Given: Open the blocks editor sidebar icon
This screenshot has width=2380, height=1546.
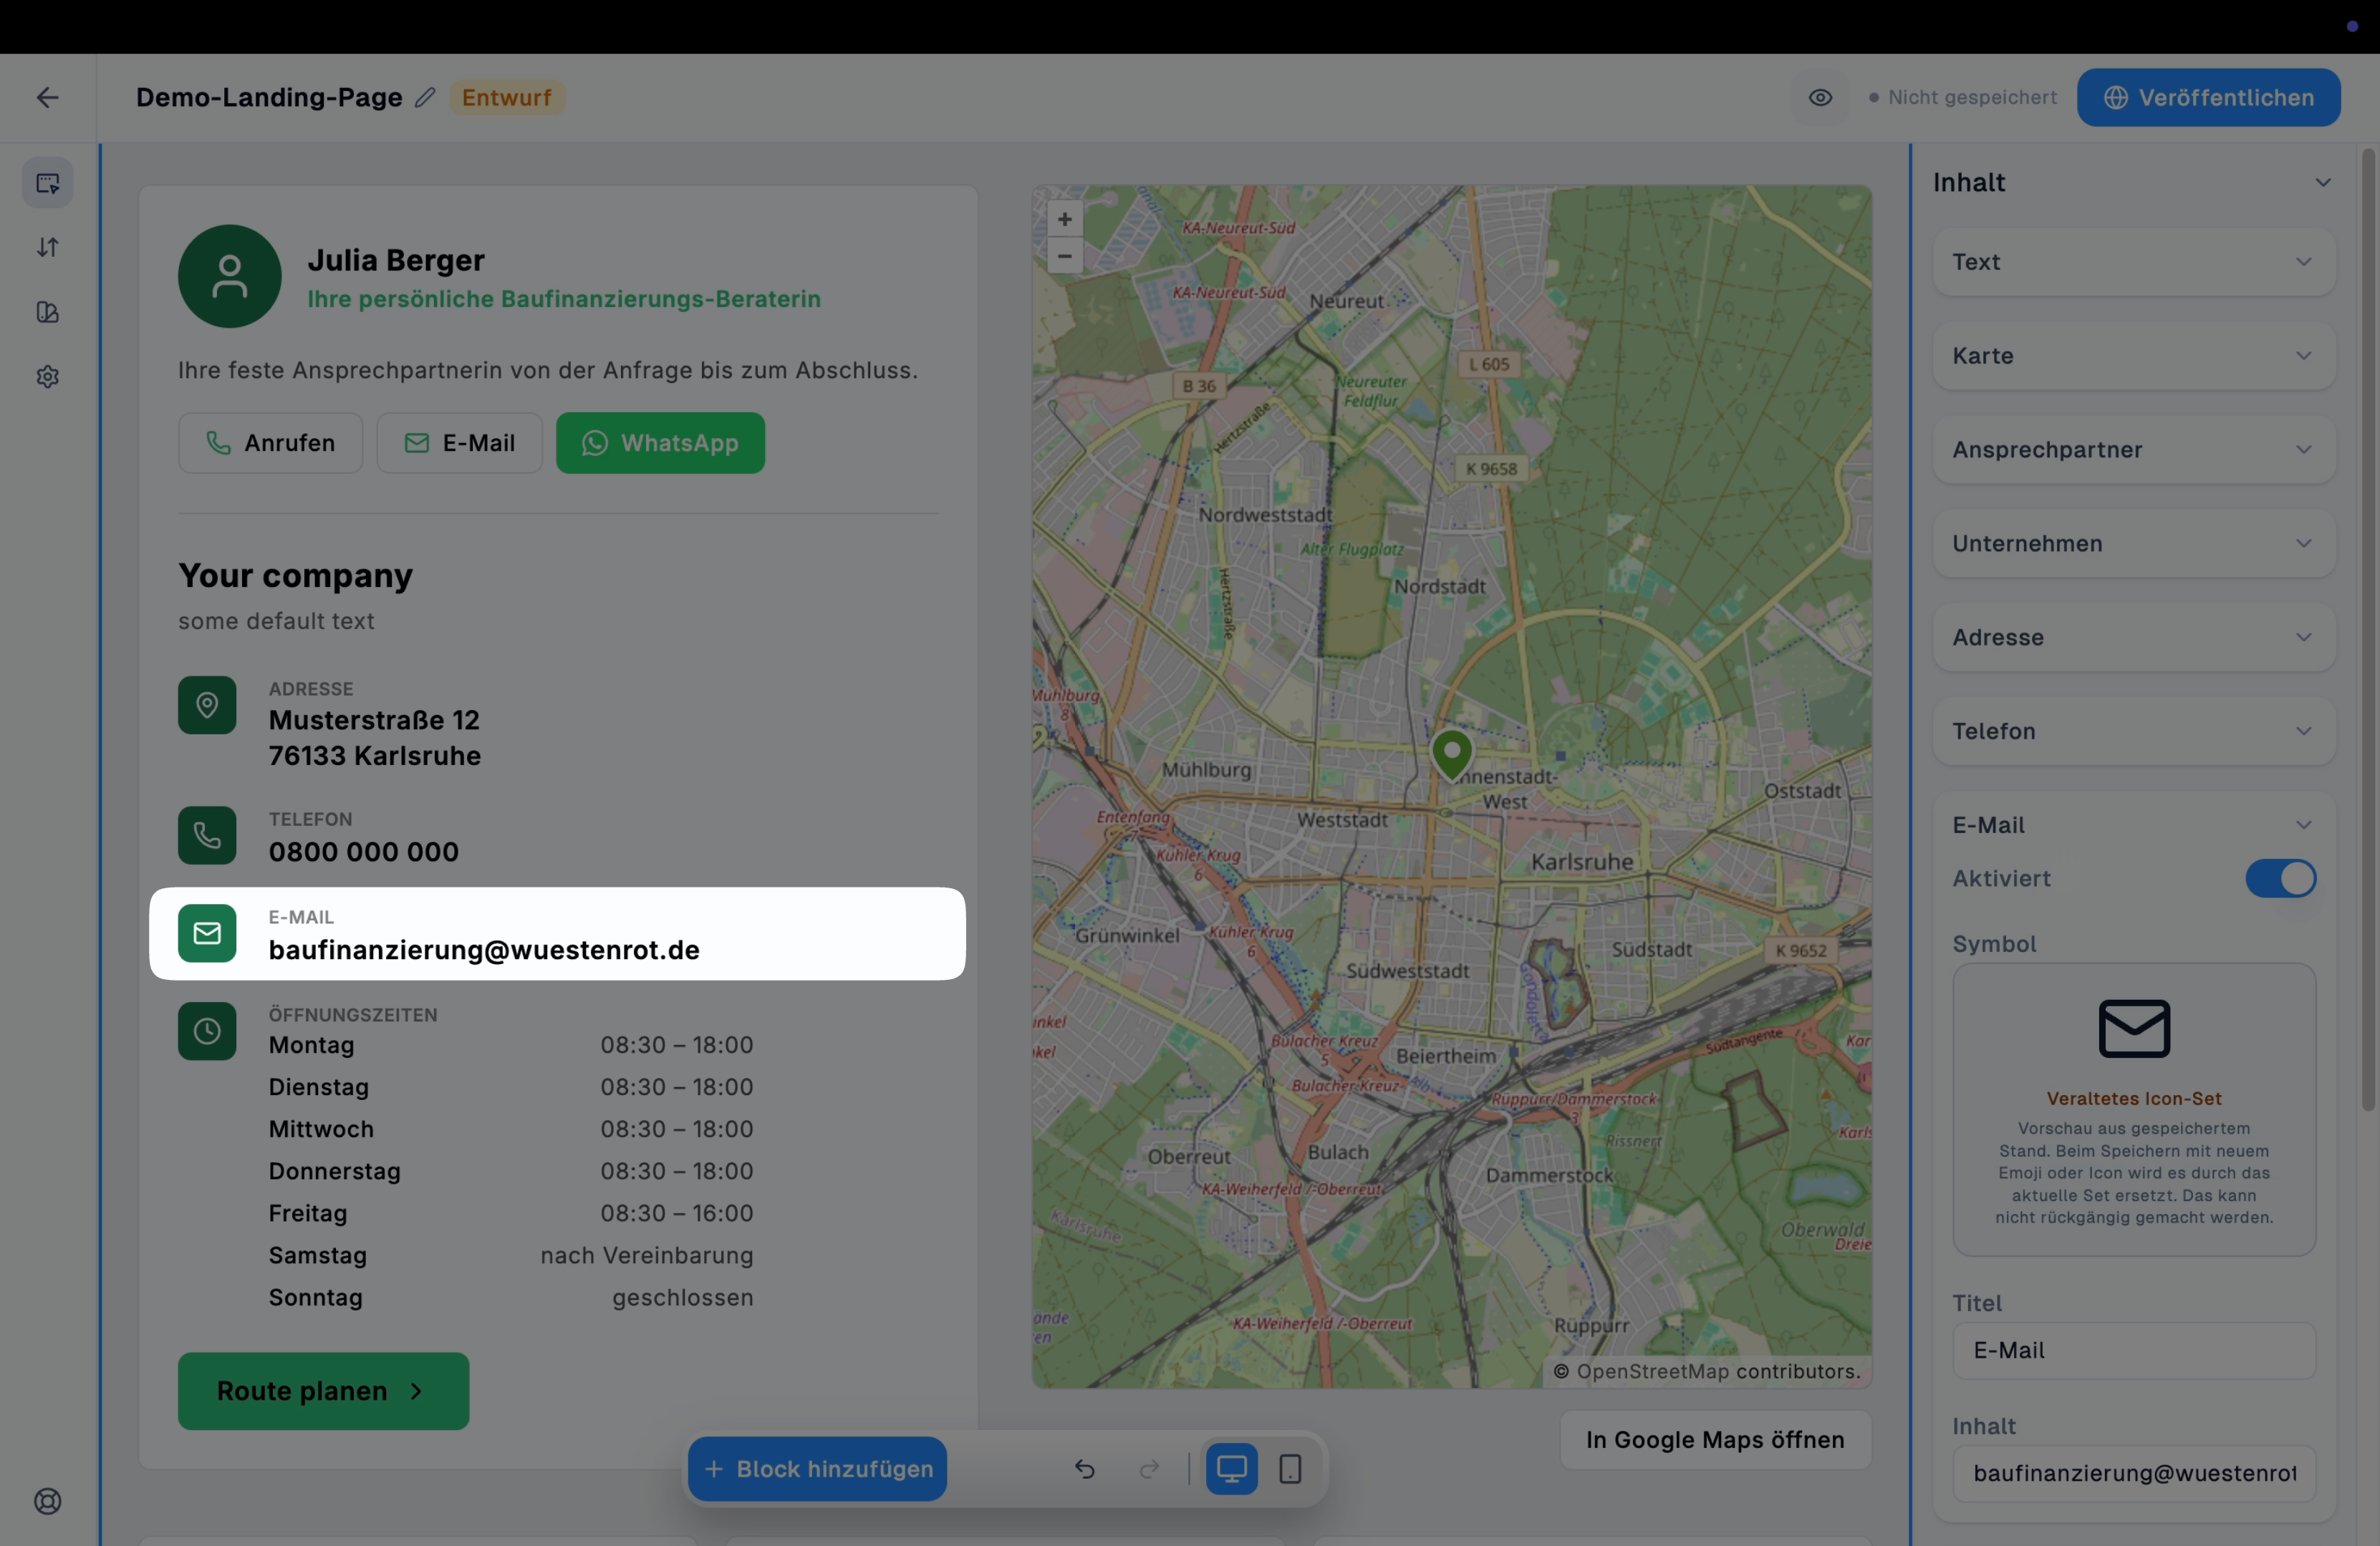Looking at the screenshot, I should 48,183.
